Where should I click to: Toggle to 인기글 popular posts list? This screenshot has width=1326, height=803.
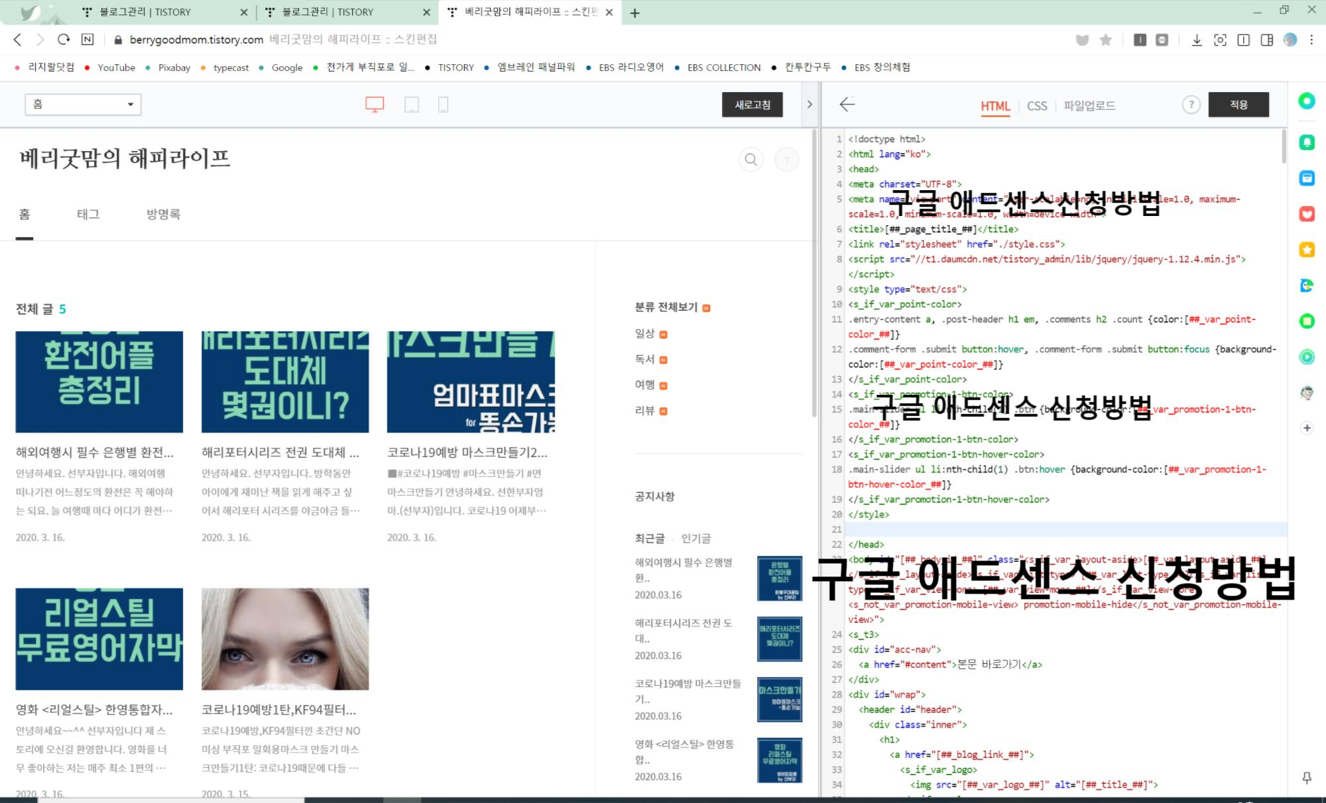(695, 539)
